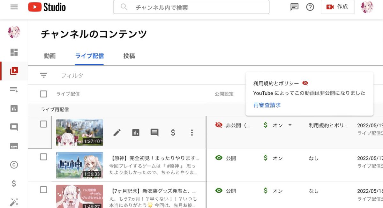The width and height of the screenshot is (383, 208).
Task: Open monetization dollar icon in Final Fantasy row actions
Action: click(x=173, y=133)
